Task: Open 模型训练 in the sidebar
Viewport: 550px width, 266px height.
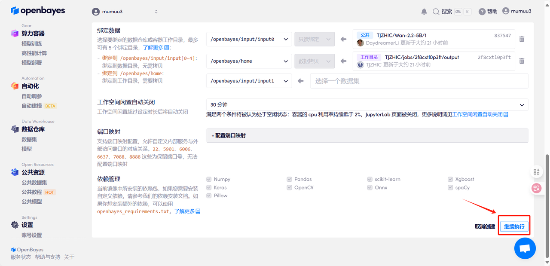Action: [32, 44]
